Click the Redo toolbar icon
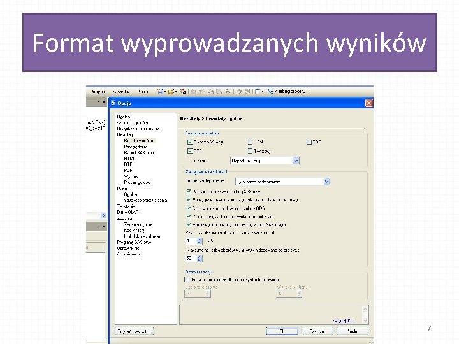459x344 pixels. pyautogui.click(x=247, y=92)
